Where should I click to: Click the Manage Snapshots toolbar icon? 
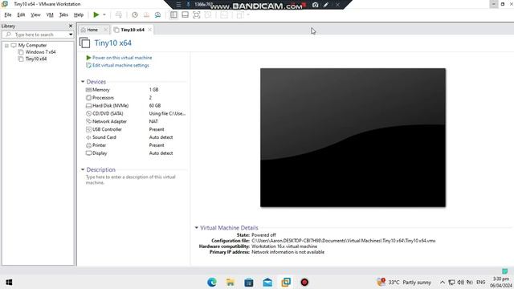click(157, 14)
